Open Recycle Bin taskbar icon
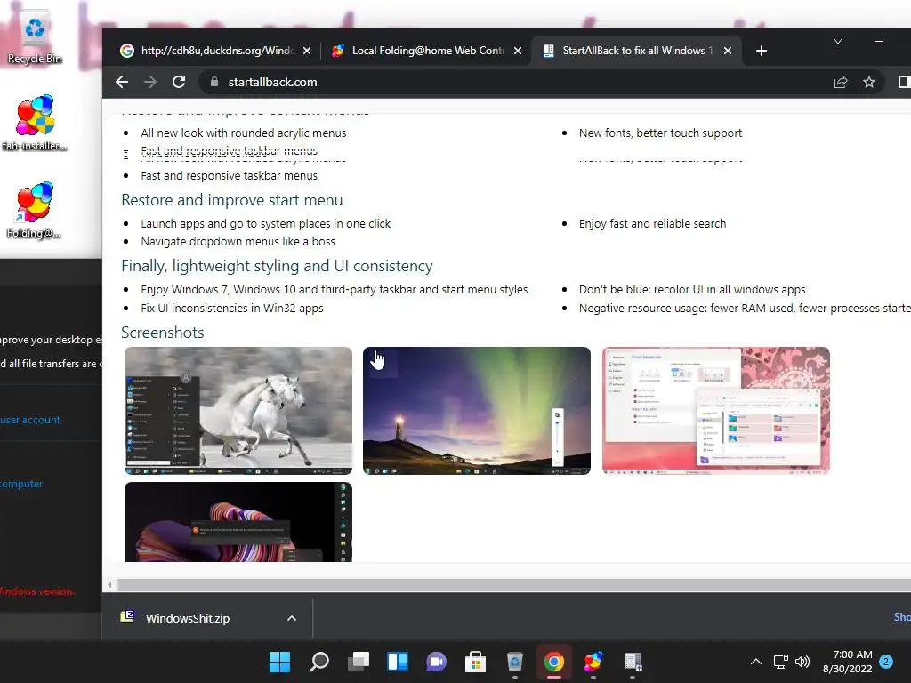This screenshot has width=911, height=683. [x=515, y=662]
